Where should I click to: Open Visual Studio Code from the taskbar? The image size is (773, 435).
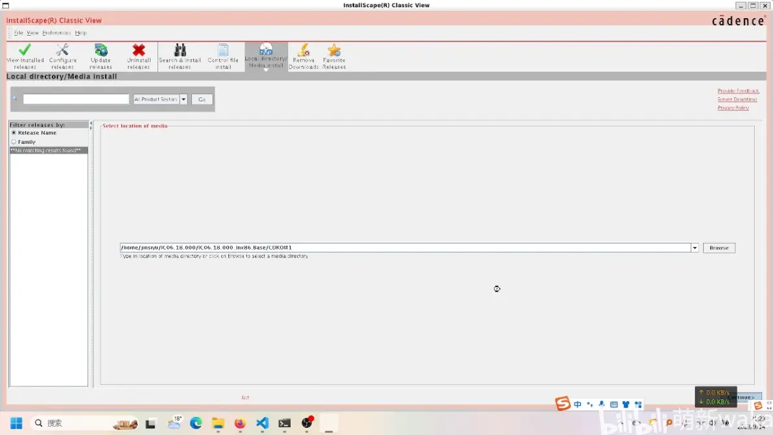[262, 423]
